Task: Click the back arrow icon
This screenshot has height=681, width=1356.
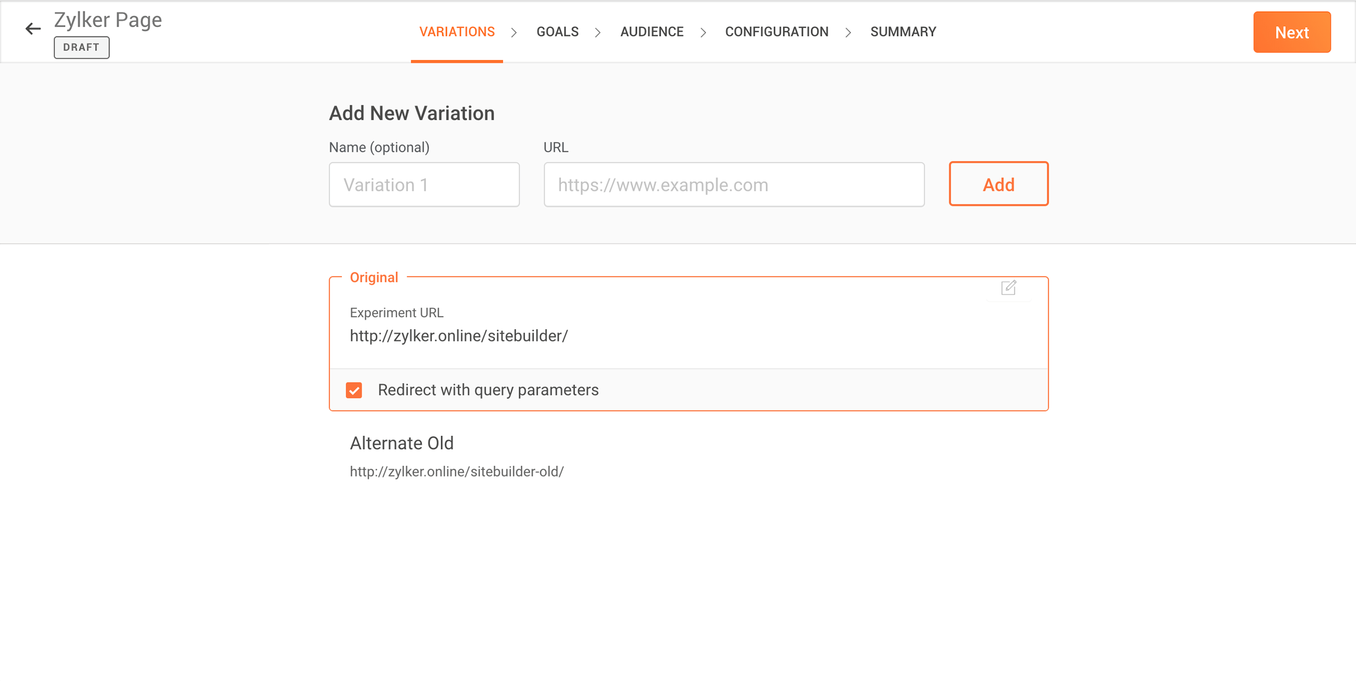Action: click(x=33, y=28)
